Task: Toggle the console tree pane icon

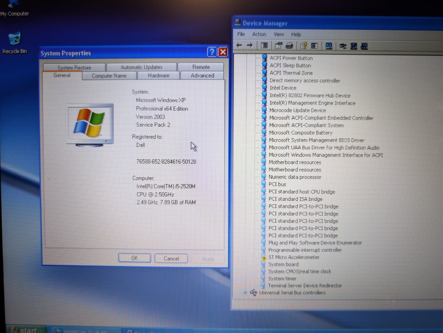Action: point(264,45)
